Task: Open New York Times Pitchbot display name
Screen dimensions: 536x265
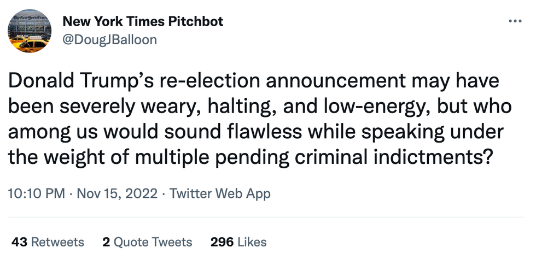Action: 143,22
